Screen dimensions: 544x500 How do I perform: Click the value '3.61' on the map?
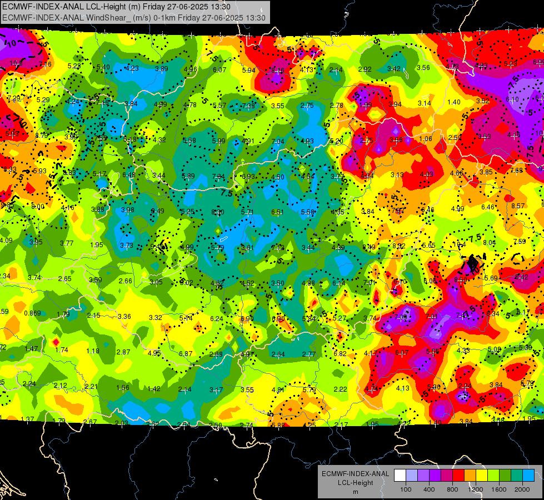point(247,247)
